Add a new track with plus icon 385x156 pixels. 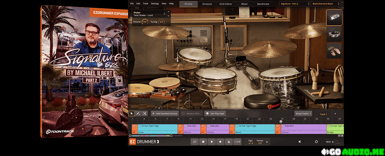(335, 114)
